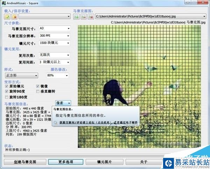Toggle the 原始镶元 checkbox
This screenshot has height=169, width=210.
[6, 86]
